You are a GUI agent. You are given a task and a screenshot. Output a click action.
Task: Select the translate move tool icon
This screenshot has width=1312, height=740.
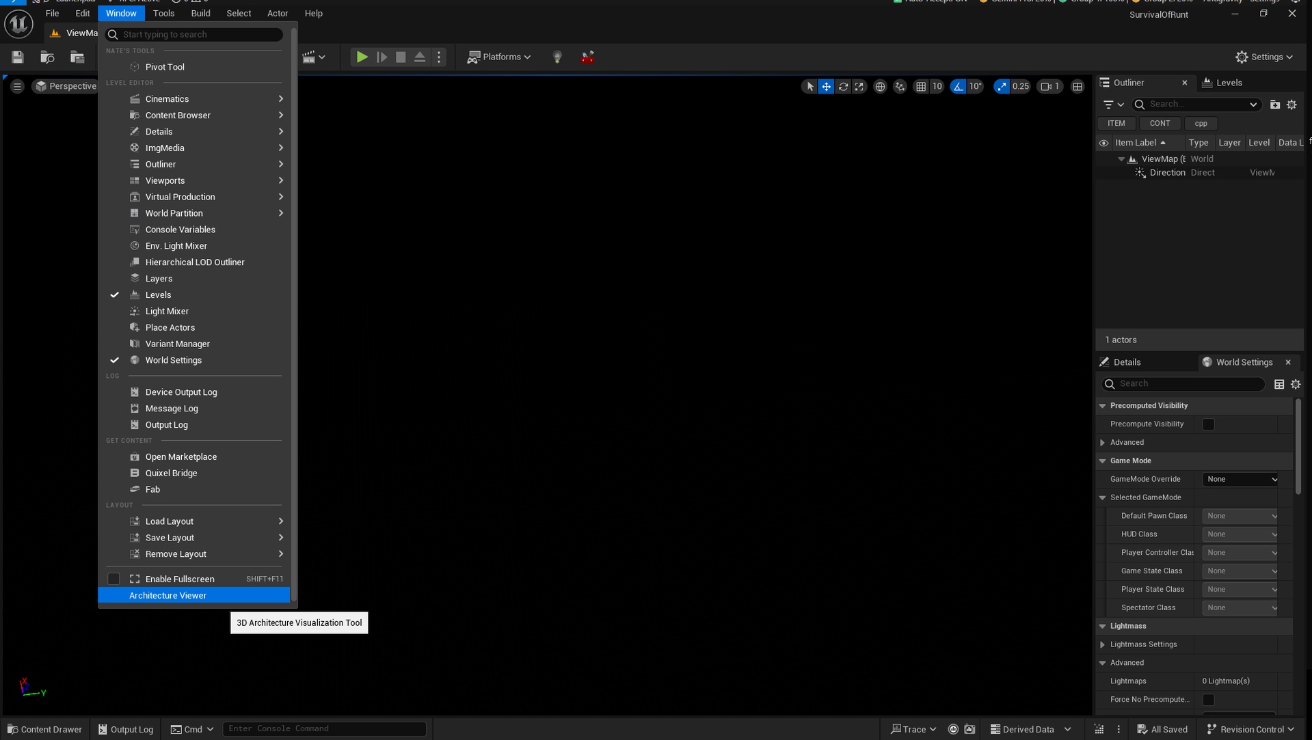(x=827, y=87)
